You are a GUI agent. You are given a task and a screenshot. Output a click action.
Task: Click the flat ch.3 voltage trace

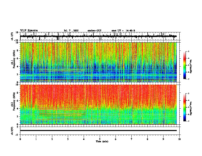pos(98,131)
